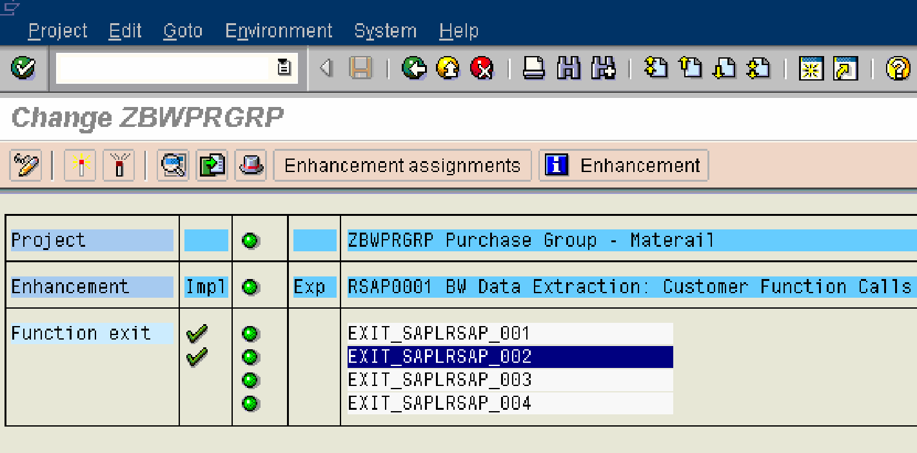Click green status light in Project row
This screenshot has width=917, height=453.
(250, 241)
